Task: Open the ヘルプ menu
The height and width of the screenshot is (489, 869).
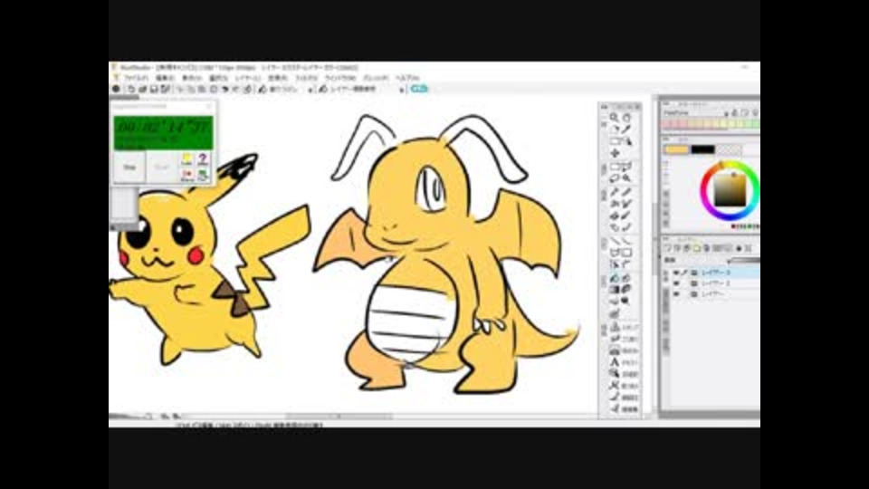Action: click(407, 78)
